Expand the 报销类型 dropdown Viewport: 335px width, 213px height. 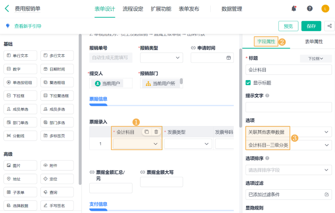162,58
